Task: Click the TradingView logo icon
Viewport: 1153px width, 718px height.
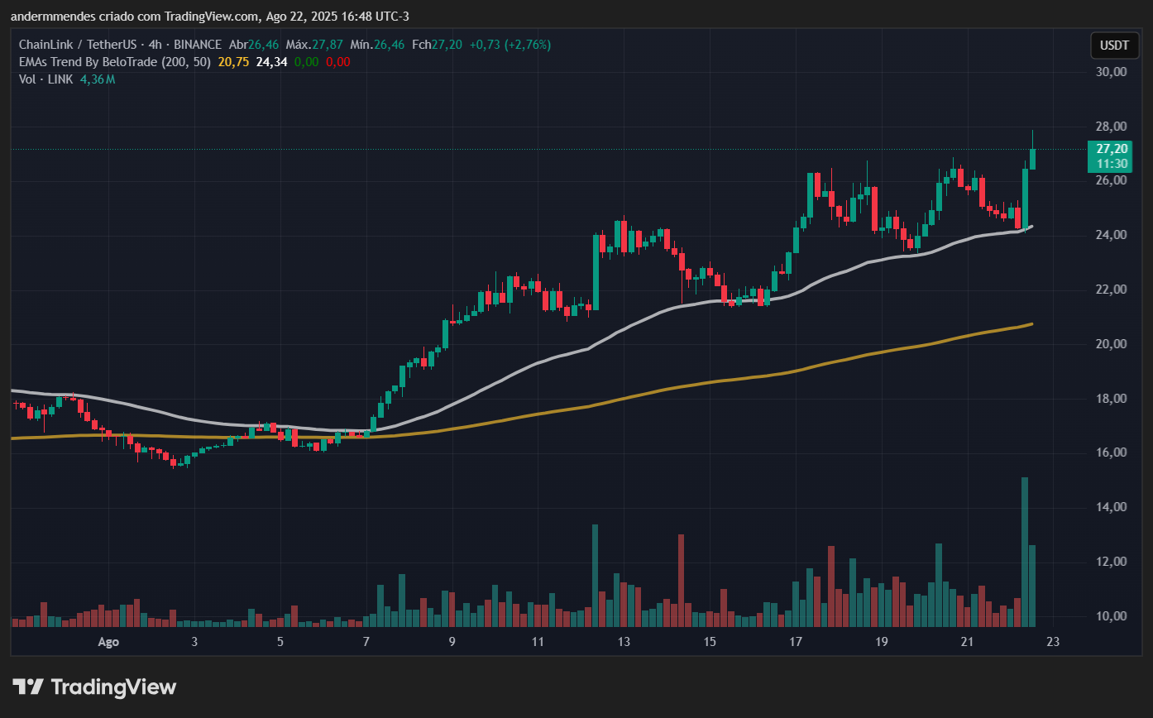Action: (30, 687)
